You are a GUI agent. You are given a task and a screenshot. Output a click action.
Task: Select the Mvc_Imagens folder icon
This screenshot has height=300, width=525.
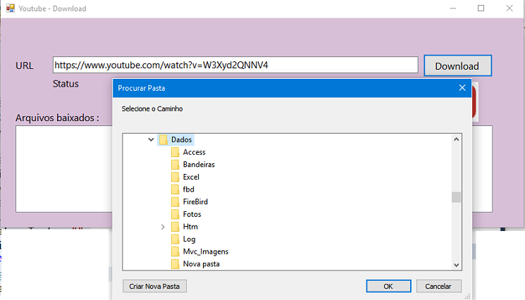click(x=175, y=251)
